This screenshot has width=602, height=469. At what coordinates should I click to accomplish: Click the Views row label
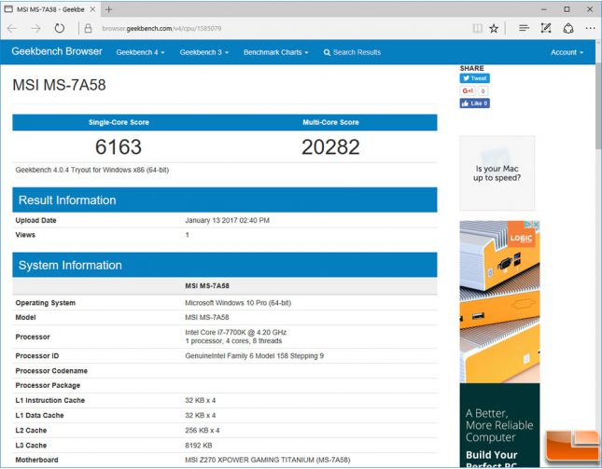pyautogui.click(x=25, y=235)
